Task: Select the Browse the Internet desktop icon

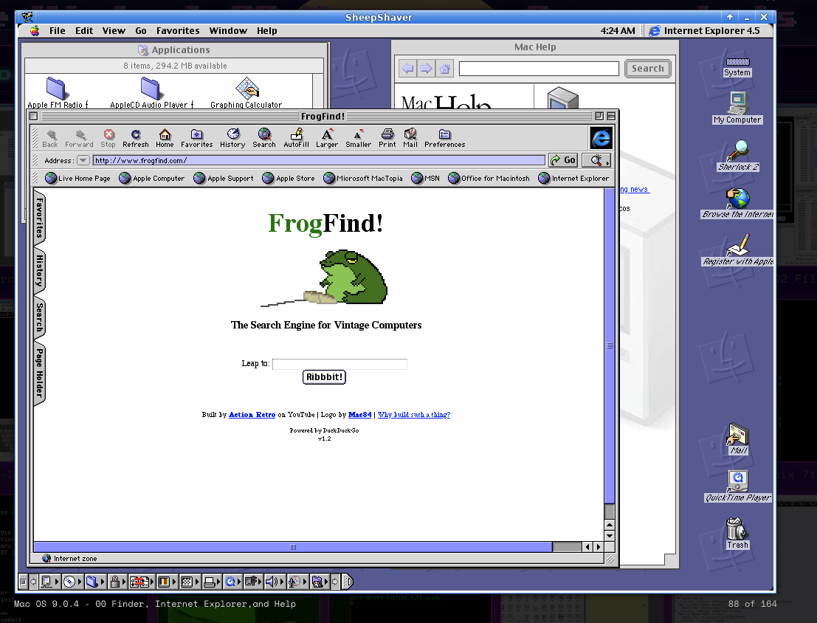Action: 738,203
